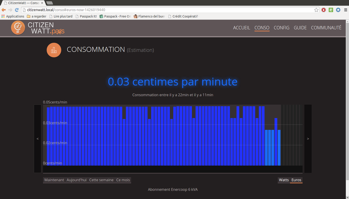349x199 pixels.
Task: Click the orange bar chart consommation icon
Action: [54, 50]
